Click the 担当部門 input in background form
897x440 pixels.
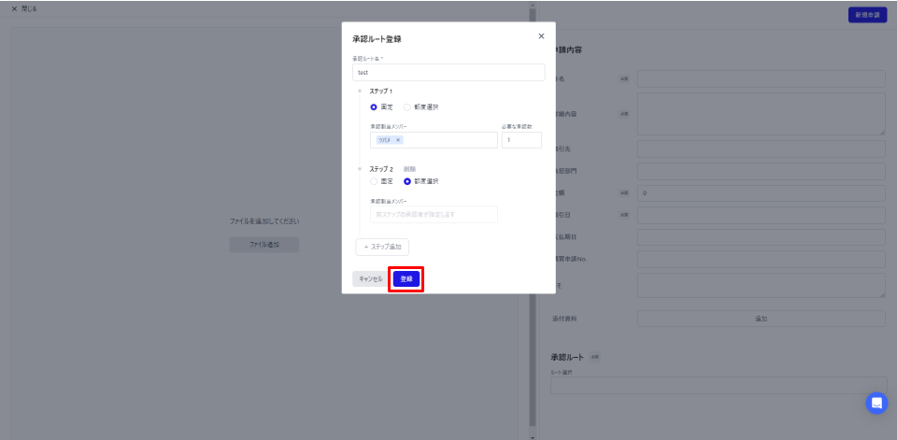[x=761, y=171]
